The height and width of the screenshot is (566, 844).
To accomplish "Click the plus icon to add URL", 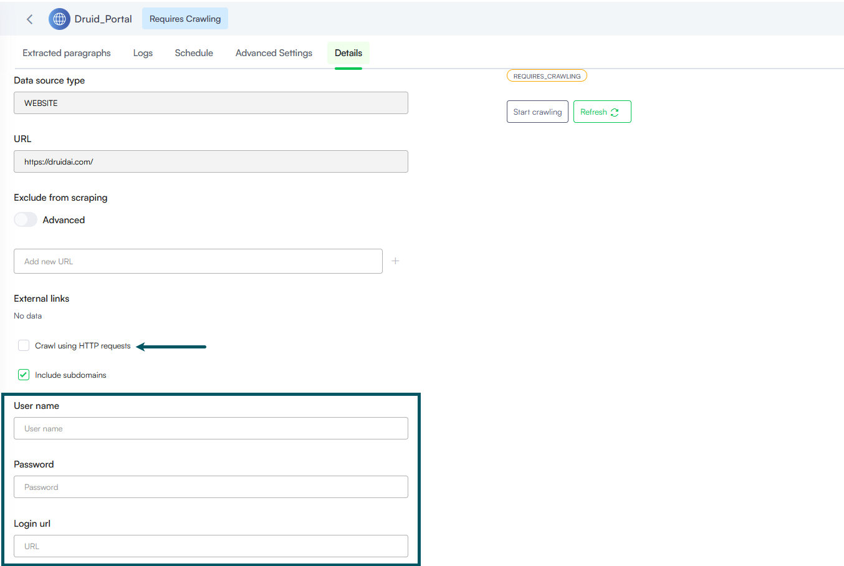I will pos(395,261).
